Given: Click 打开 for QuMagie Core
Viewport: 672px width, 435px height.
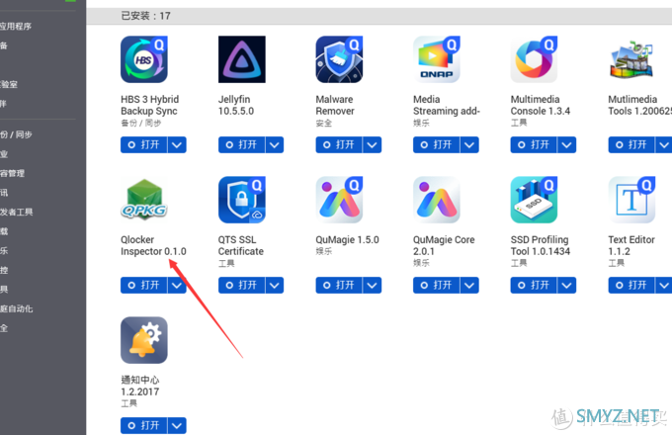Looking at the screenshot, I should coord(436,285).
